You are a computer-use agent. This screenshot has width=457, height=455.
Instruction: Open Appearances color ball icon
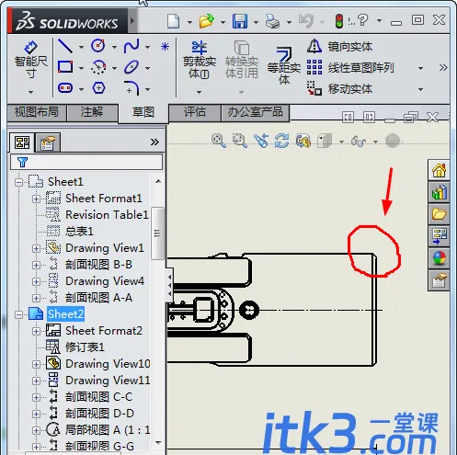click(439, 258)
